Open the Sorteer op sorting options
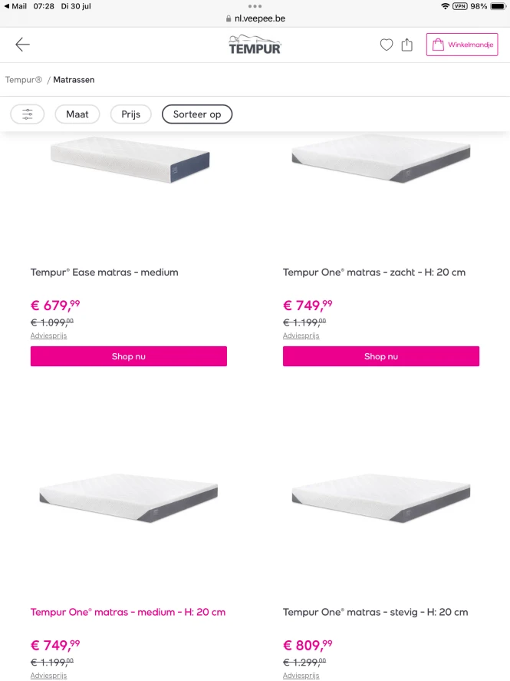 [x=197, y=114]
